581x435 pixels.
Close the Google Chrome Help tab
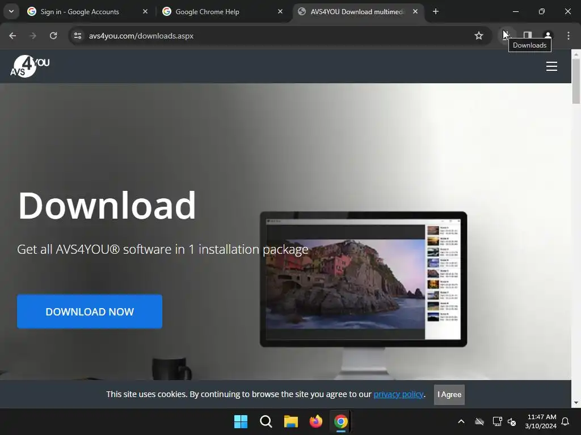[280, 11]
